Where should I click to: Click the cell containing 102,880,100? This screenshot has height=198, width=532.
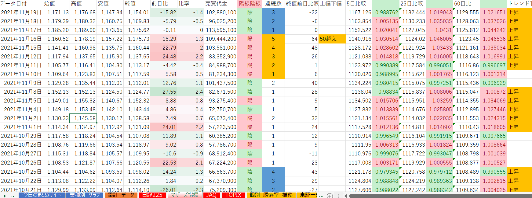tap(221, 12)
